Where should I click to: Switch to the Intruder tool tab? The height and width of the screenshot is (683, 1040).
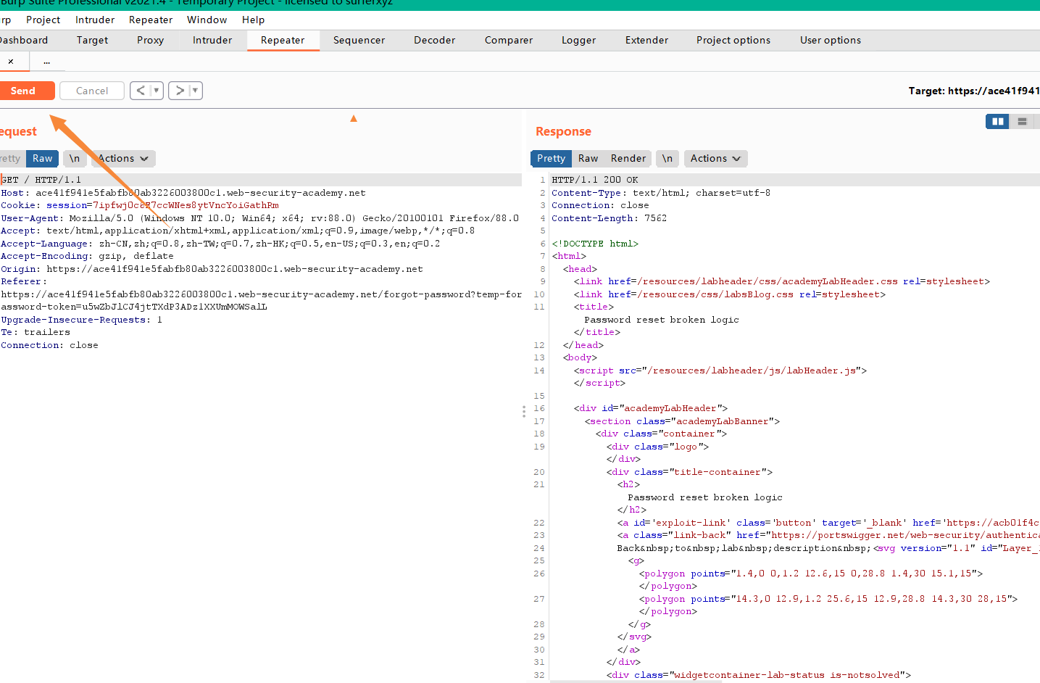click(x=212, y=40)
